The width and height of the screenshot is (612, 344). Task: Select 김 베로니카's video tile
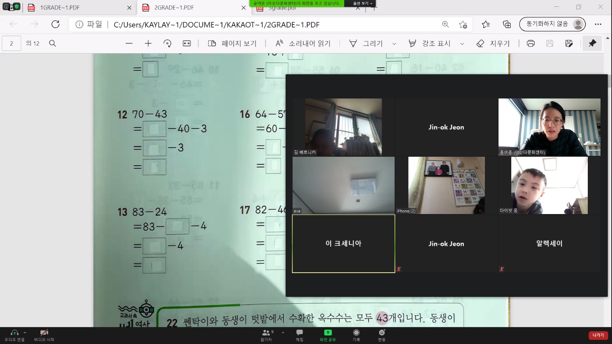(x=343, y=127)
